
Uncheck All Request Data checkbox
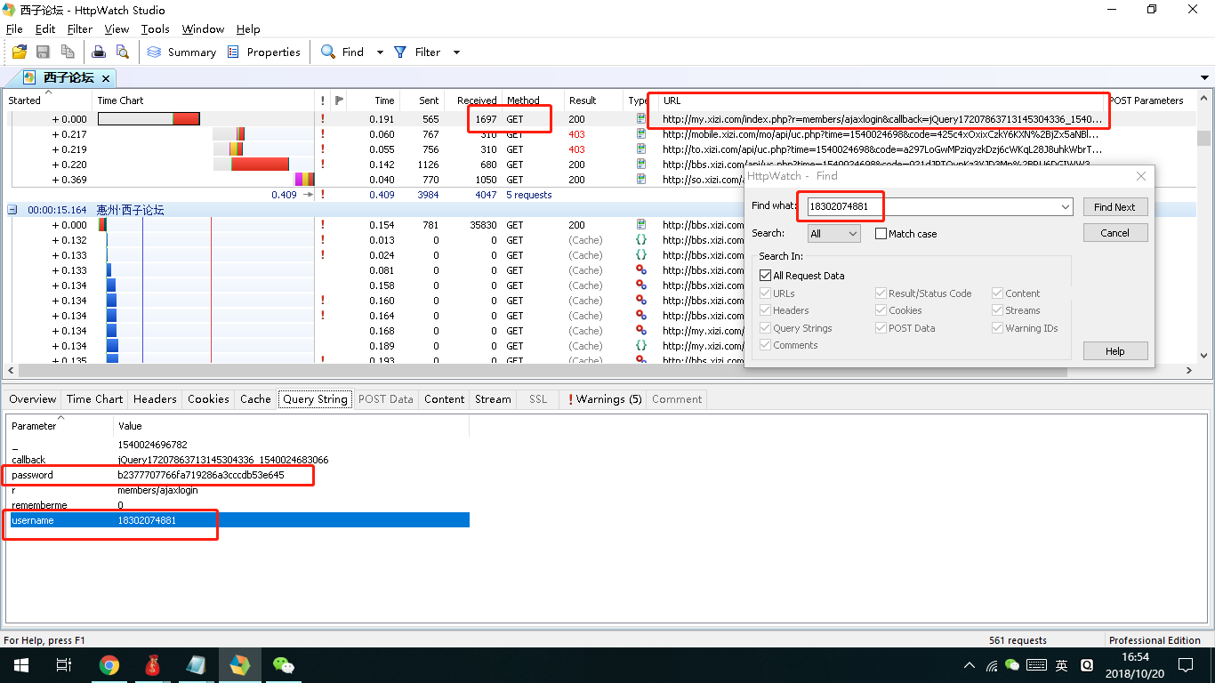click(x=765, y=276)
